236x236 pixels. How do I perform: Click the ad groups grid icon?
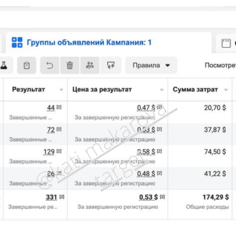click(17, 42)
